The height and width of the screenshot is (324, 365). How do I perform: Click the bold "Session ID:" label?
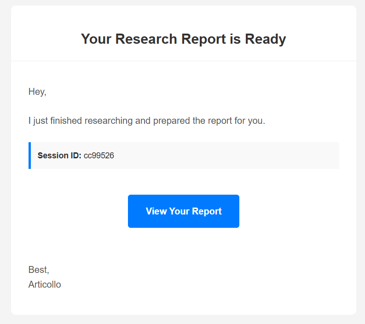point(59,156)
